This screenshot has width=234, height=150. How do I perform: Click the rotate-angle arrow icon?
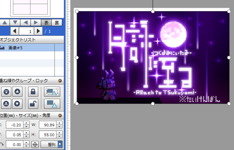[x=2, y=145]
